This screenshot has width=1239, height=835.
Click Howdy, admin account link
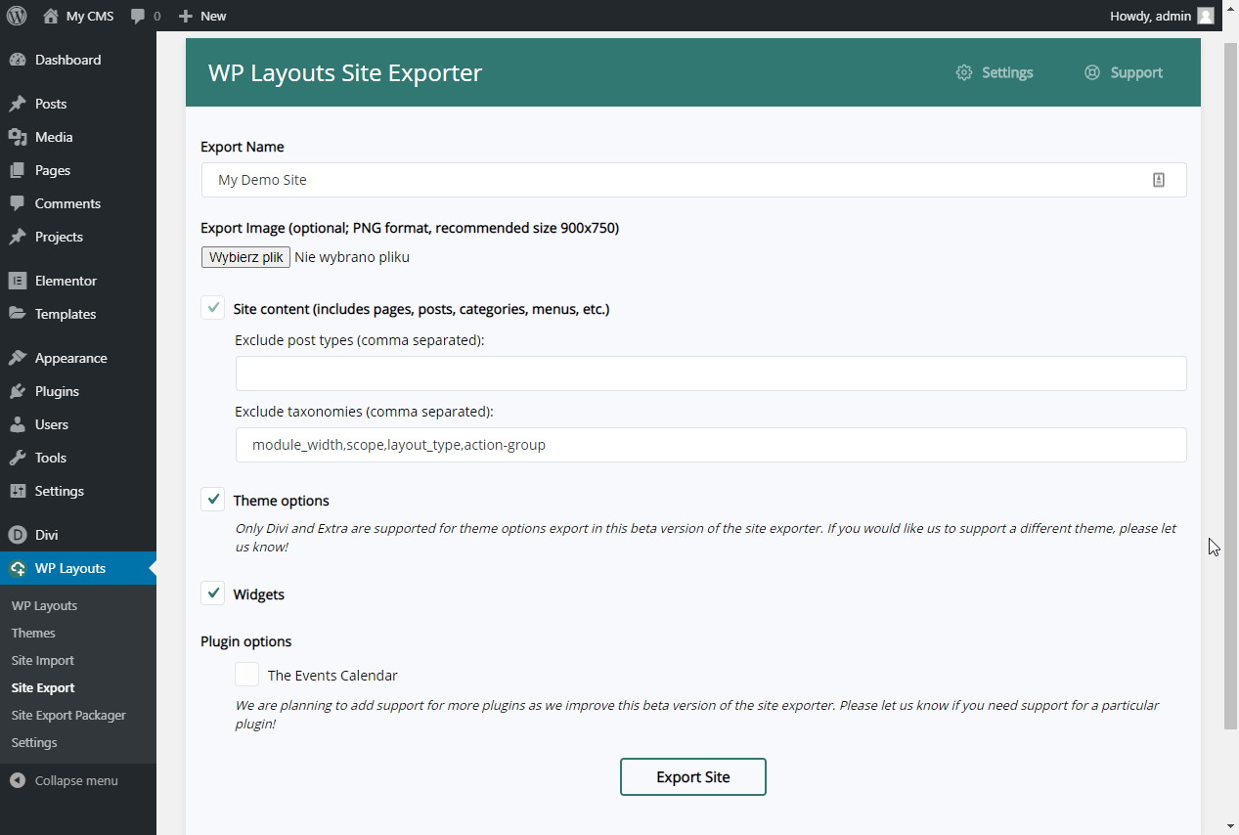tap(1162, 16)
